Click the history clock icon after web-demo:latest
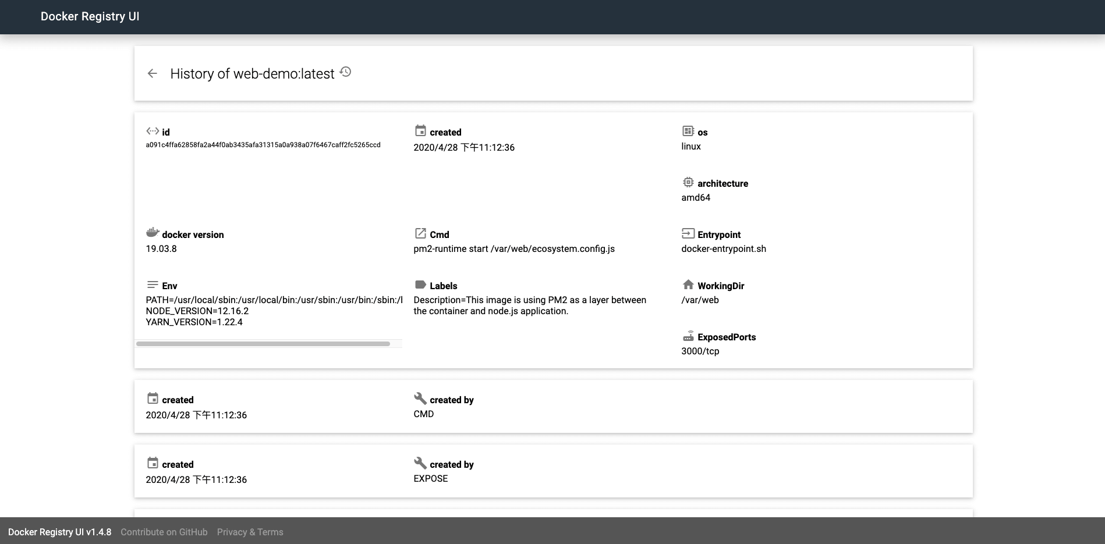Image resolution: width=1105 pixels, height=544 pixels. point(345,72)
